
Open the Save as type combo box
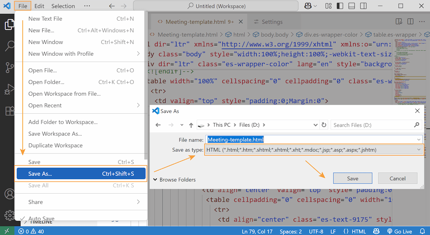coord(314,150)
